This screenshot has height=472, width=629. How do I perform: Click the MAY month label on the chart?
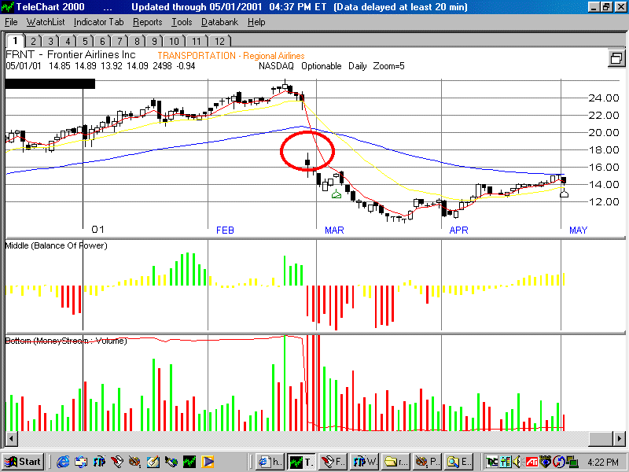coord(579,230)
